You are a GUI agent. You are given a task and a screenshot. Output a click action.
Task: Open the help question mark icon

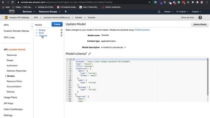coord(200,17)
